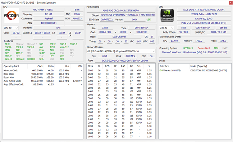The height and width of the screenshot is (142, 233).
Task: Click the ASUS DUAL RTX 3070 V2 field
Action: click(204, 10)
